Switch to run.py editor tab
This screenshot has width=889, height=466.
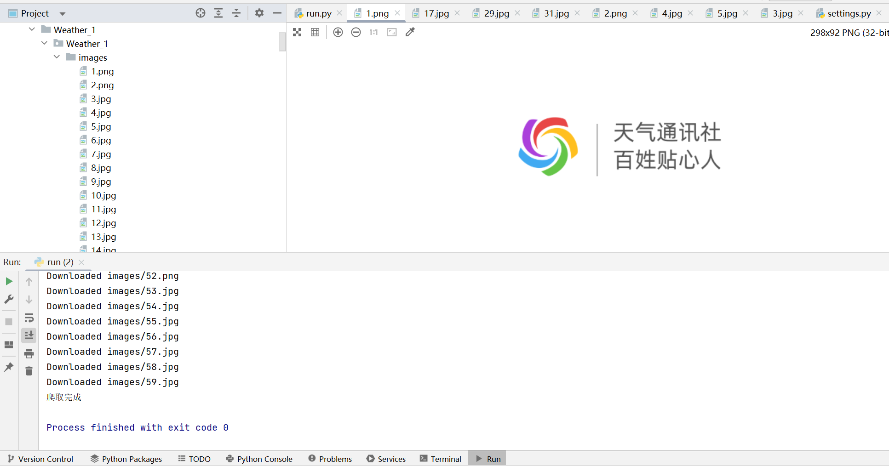pyautogui.click(x=319, y=13)
